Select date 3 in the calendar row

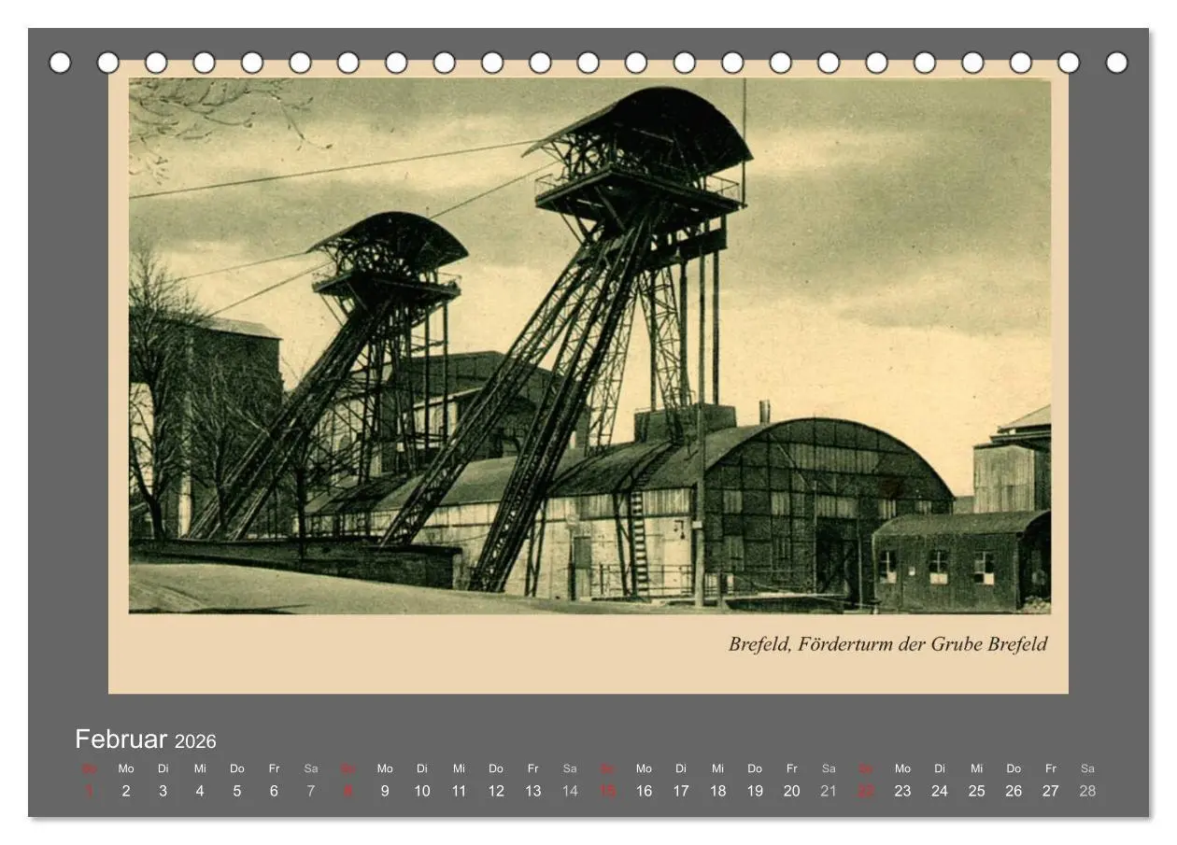click(x=163, y=791)
